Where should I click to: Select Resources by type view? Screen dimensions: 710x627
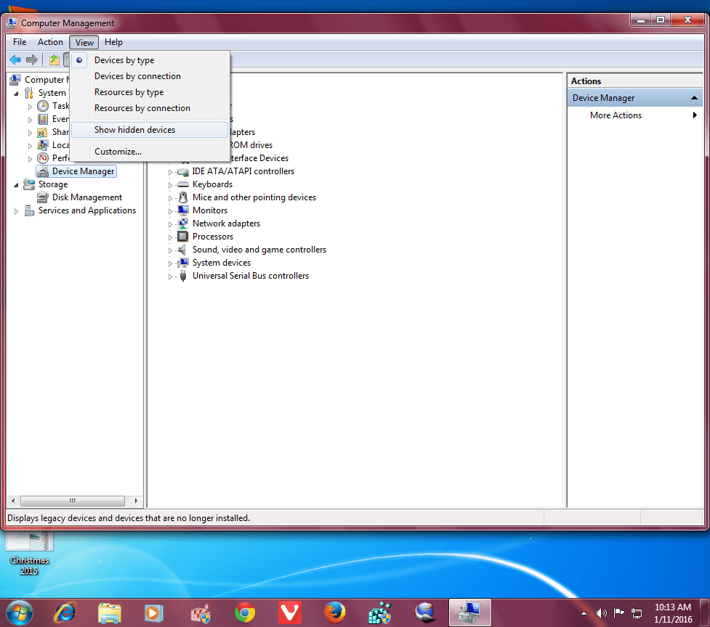[129, 91]
